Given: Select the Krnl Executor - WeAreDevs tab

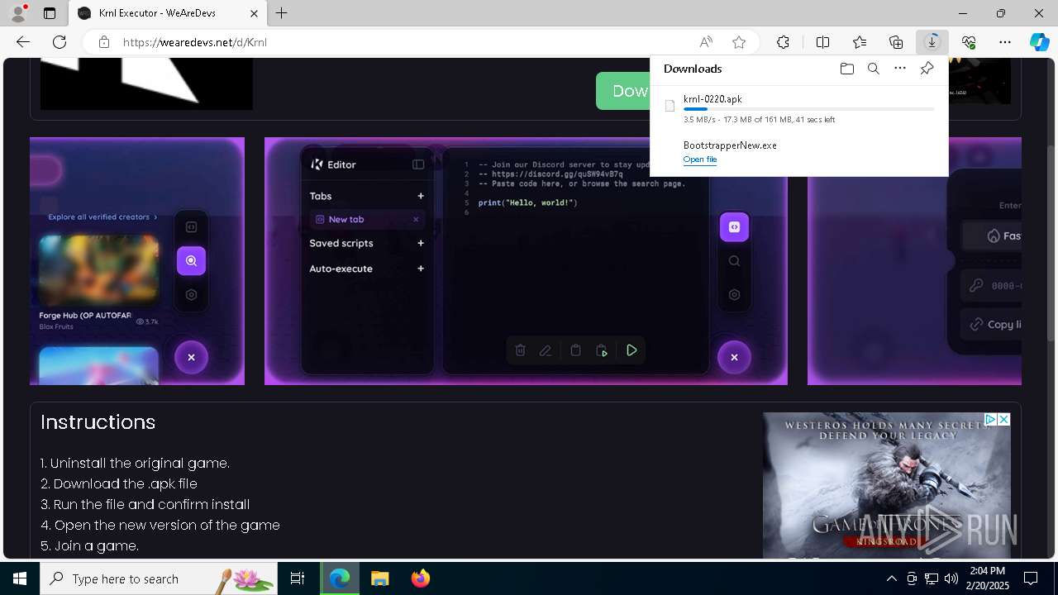Looking at the screenshot, I should [x=169, y=13].
